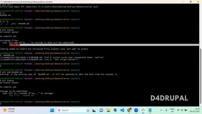The image size is (202, 114).
Task: Open File Explorer from the taskbar
Action: [108, 110]
